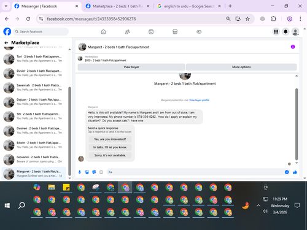The image size is (307, 230).
Task: Open the Facebook Home icon
Action: [103, 32]
